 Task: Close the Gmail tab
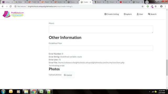25,2
